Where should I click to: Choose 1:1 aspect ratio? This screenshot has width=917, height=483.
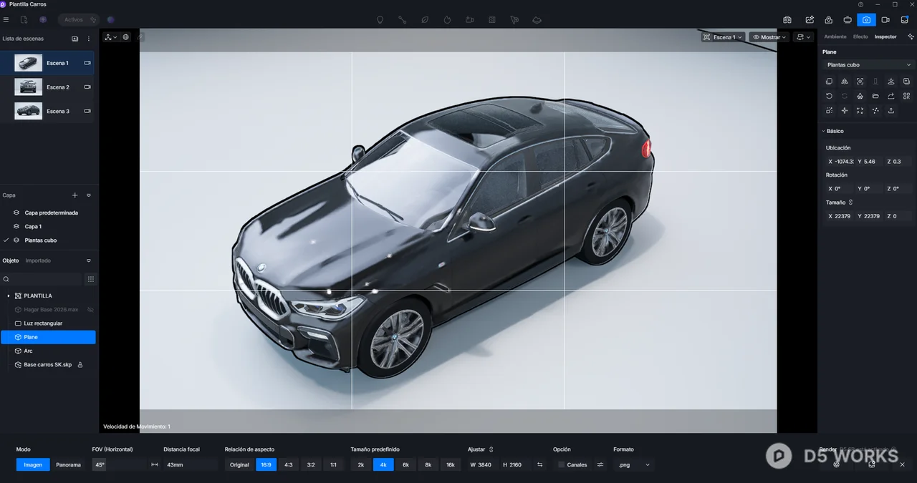[x=333, y=464]
